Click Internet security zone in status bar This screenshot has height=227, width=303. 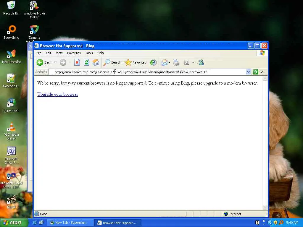point(233,214)
